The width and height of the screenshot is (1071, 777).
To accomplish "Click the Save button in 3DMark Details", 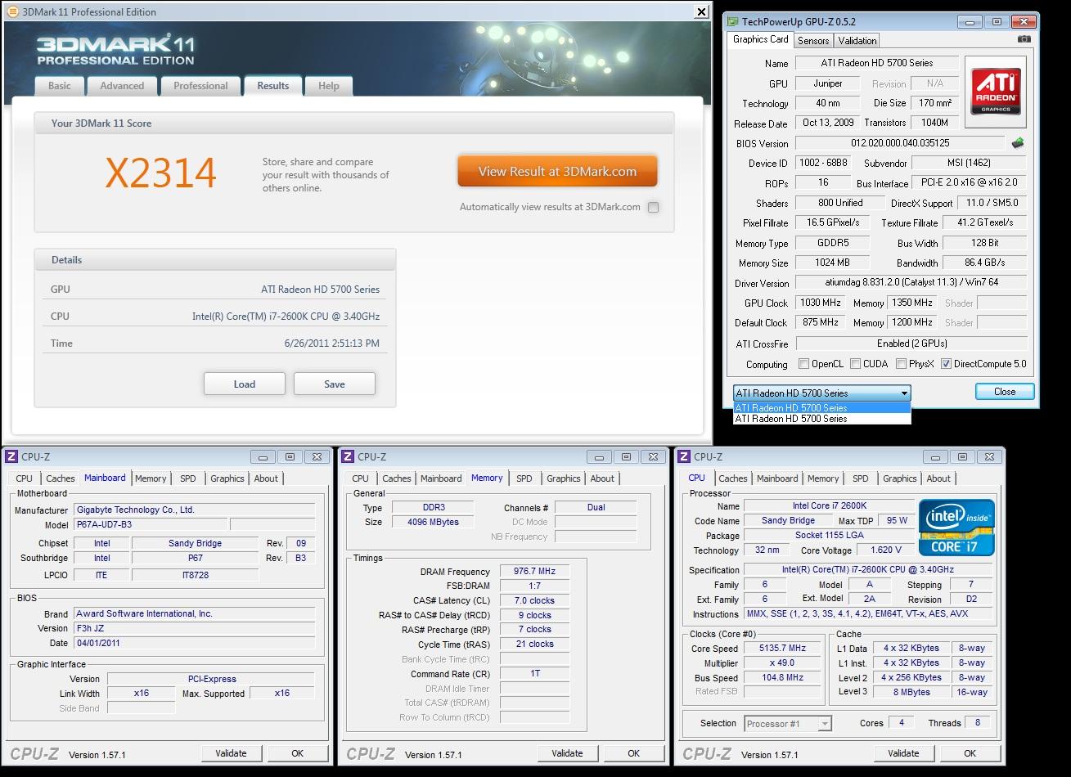I will tap(335, 384).
